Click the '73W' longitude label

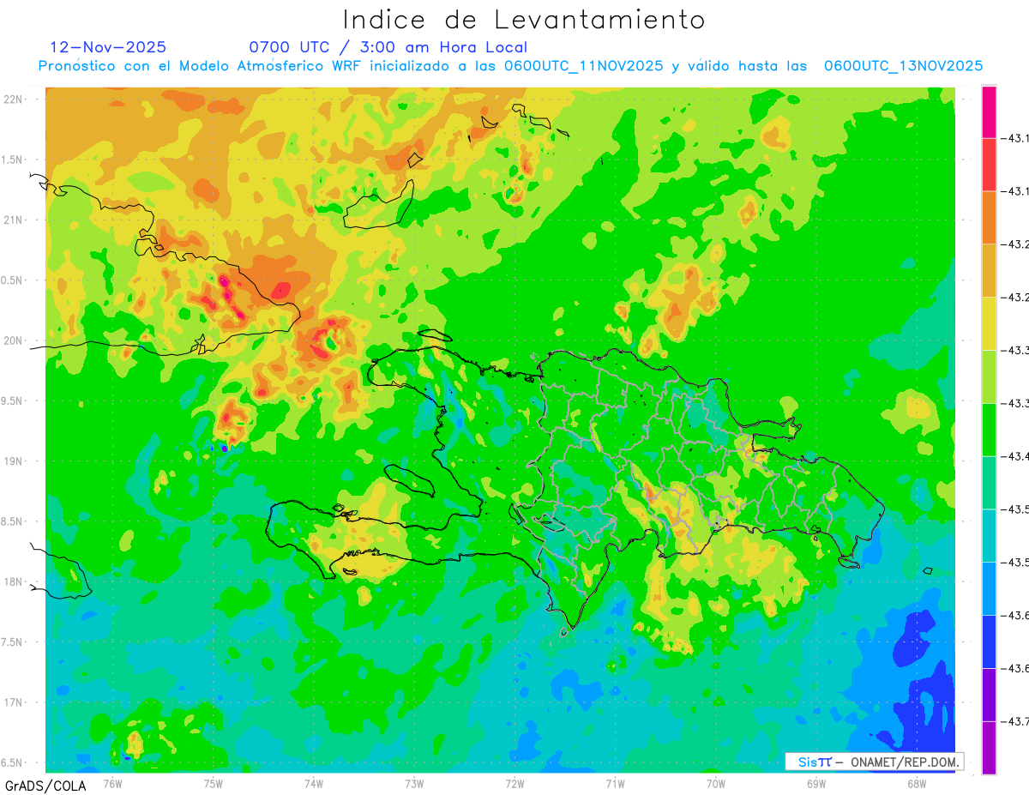click(x=414, y=783)
